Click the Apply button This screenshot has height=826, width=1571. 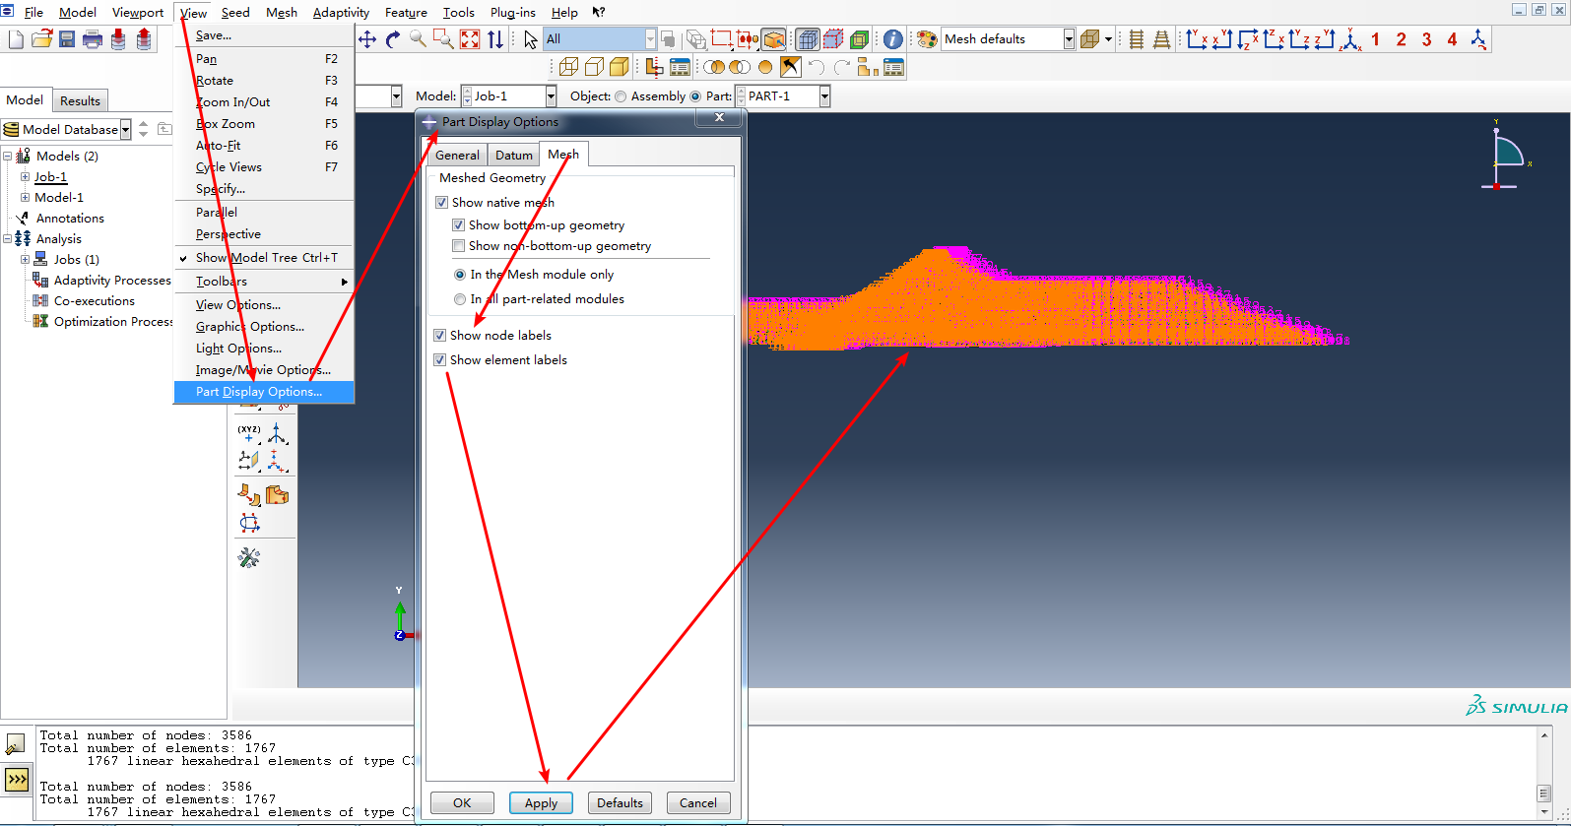(x=541, y=803)
